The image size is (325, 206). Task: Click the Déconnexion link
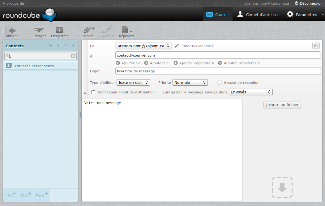(311, 3)
